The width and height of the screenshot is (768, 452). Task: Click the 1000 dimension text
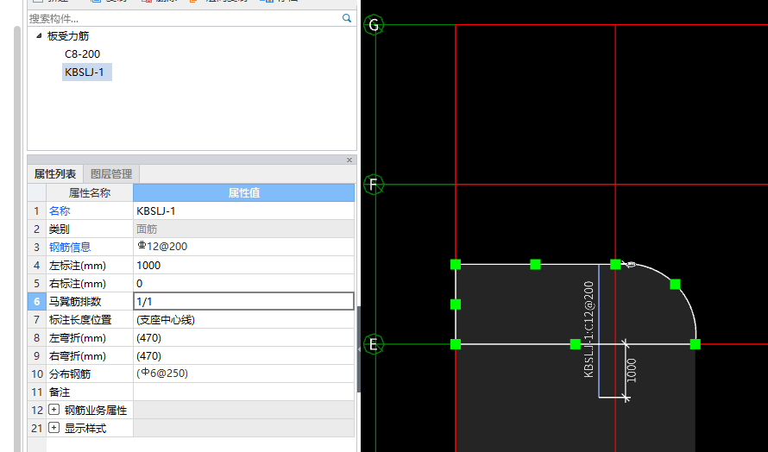click(x=632, y=370)
